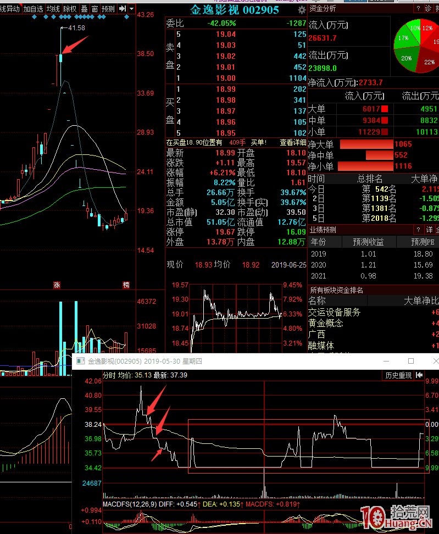Image resolution: width=439 pixels, height=534 pixels.
Task: Toggle the 除权 ex-rights adjustment button
Action: point(70,9)
